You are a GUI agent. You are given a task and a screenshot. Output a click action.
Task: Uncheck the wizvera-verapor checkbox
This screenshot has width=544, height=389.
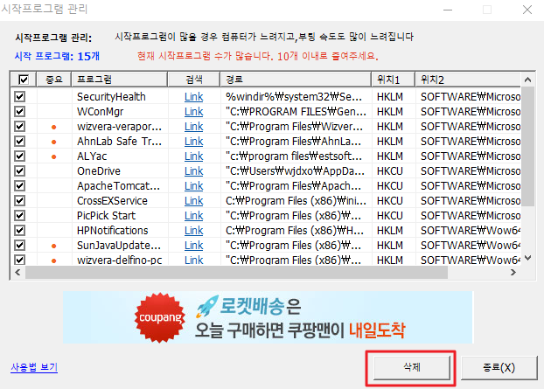(20, 126)
